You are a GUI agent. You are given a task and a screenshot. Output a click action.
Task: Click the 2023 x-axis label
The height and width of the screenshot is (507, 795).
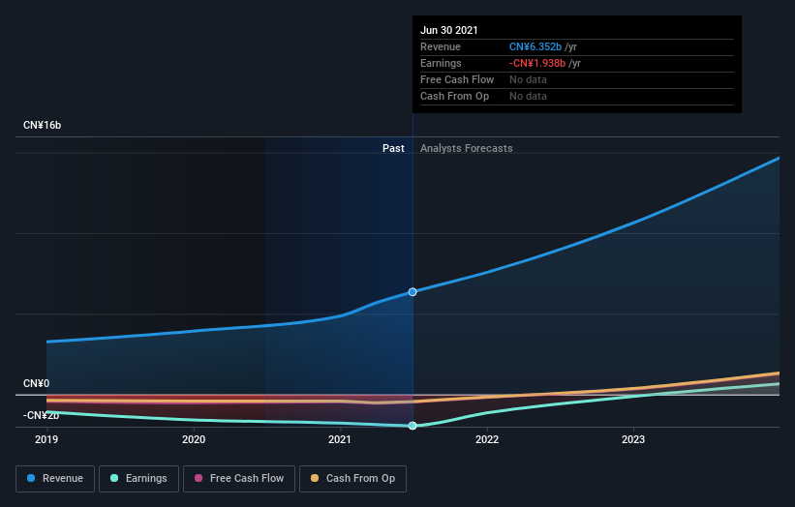pyautogui.click(x=633, y=439)
